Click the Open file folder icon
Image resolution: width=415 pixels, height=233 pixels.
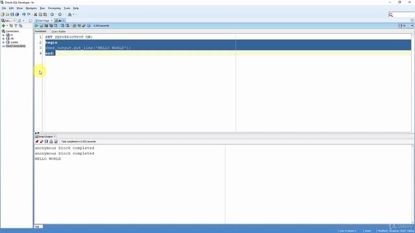pyautogui.click(x=7, y=14)
